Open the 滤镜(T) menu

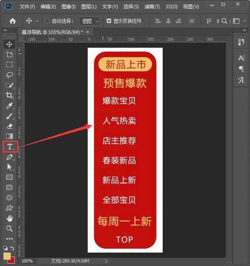[x=152, y=7]
